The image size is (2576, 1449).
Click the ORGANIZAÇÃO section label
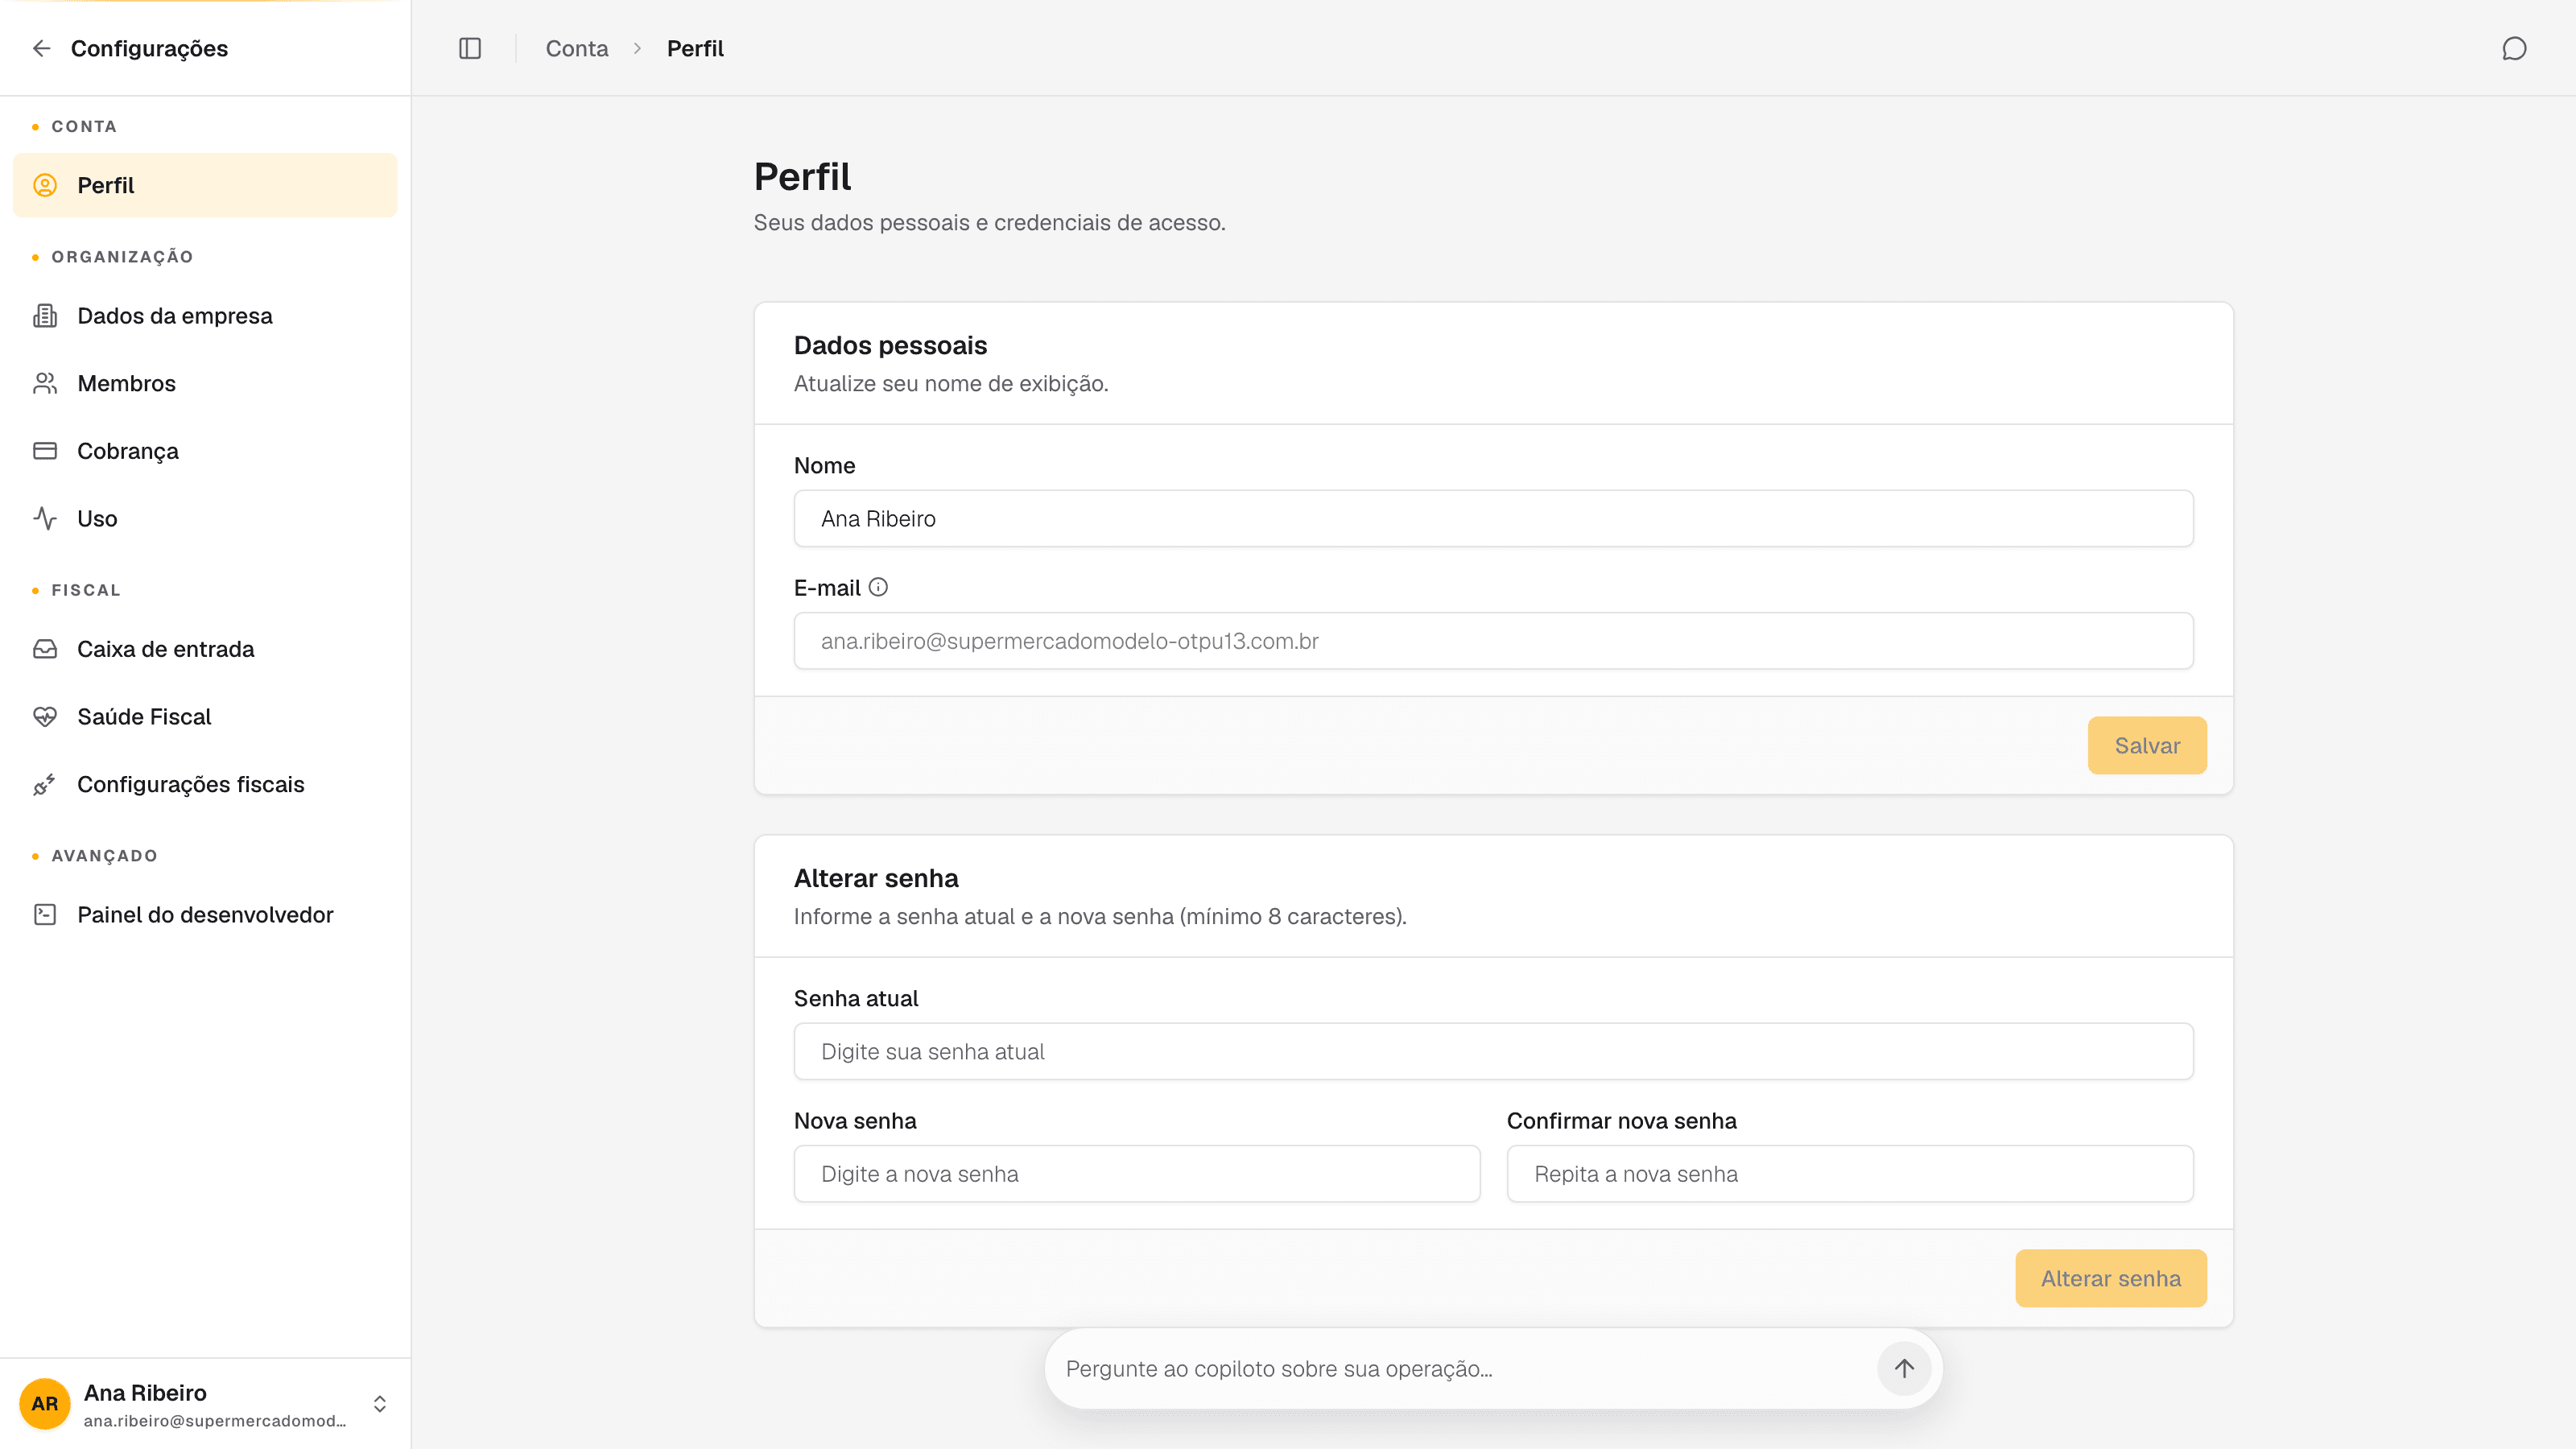click(122, 257)
